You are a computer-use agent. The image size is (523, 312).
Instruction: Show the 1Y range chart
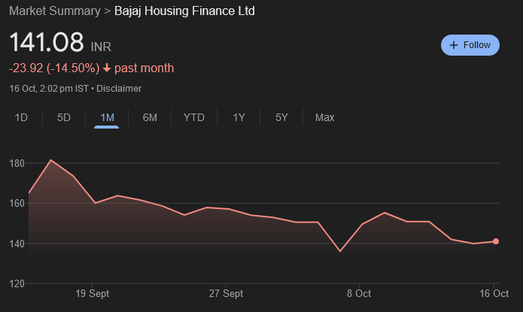(239, 117)
